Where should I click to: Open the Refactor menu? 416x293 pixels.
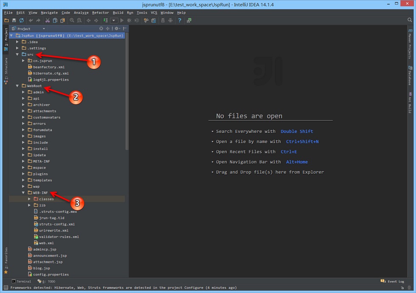tap(100, 12)
